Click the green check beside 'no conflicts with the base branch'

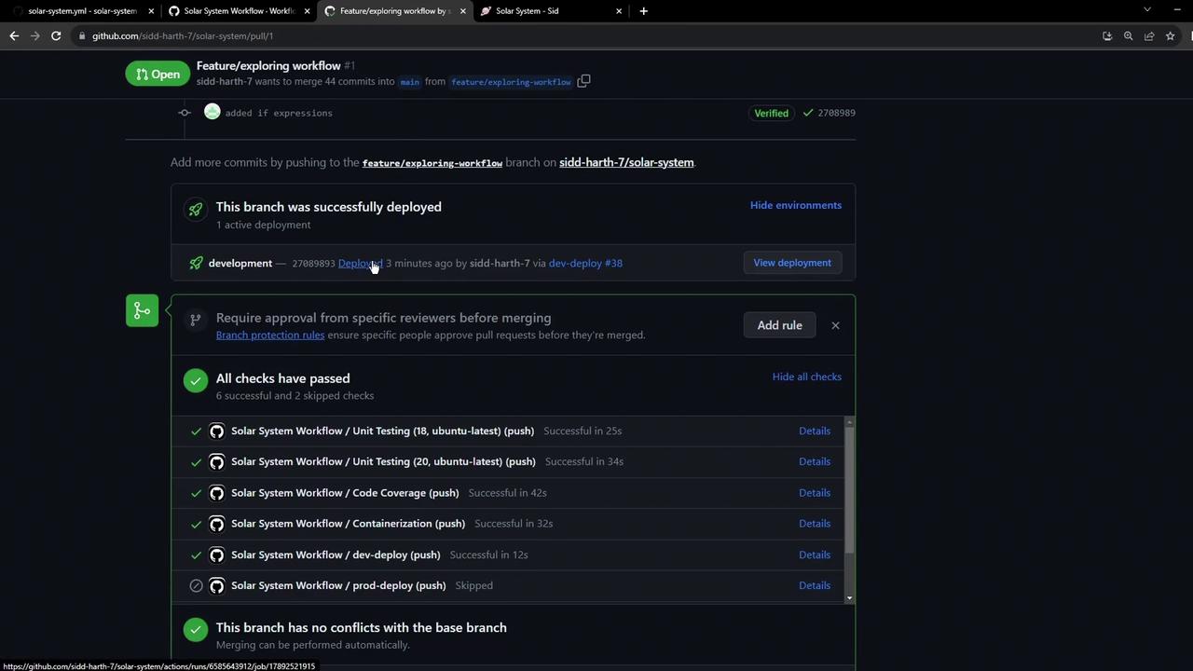[196, 630]
